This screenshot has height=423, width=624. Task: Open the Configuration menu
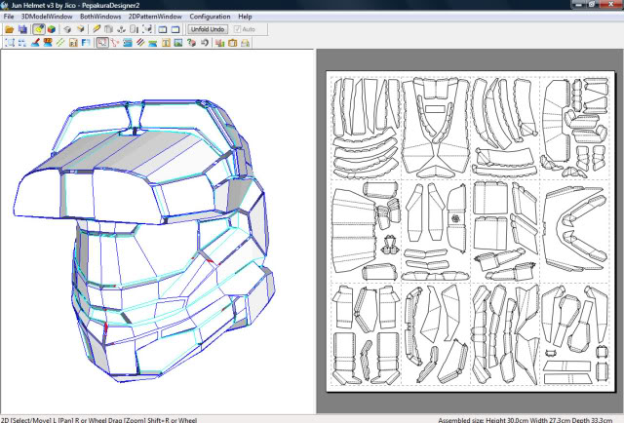pyautogui.click(x=210, y=18)
